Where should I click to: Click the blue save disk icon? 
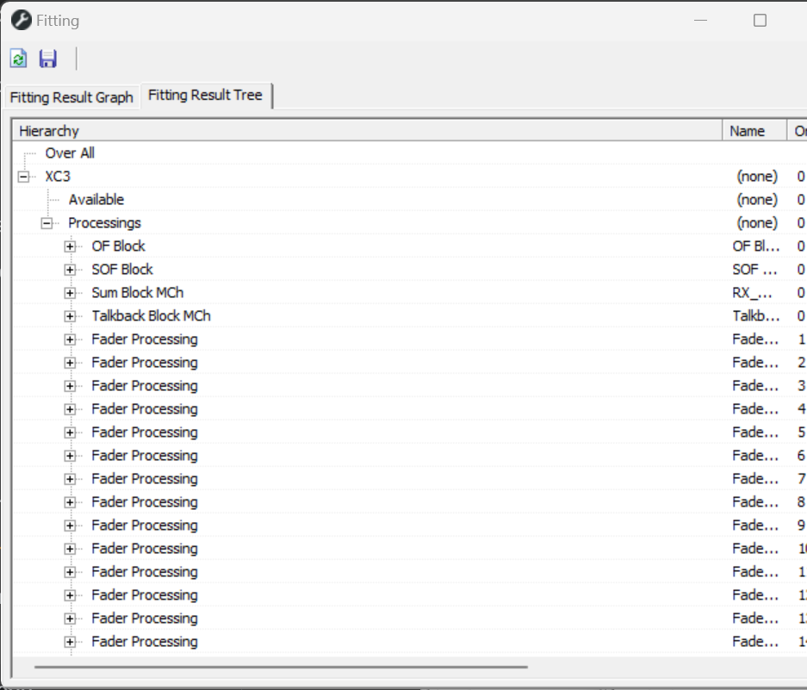(48, 59)
